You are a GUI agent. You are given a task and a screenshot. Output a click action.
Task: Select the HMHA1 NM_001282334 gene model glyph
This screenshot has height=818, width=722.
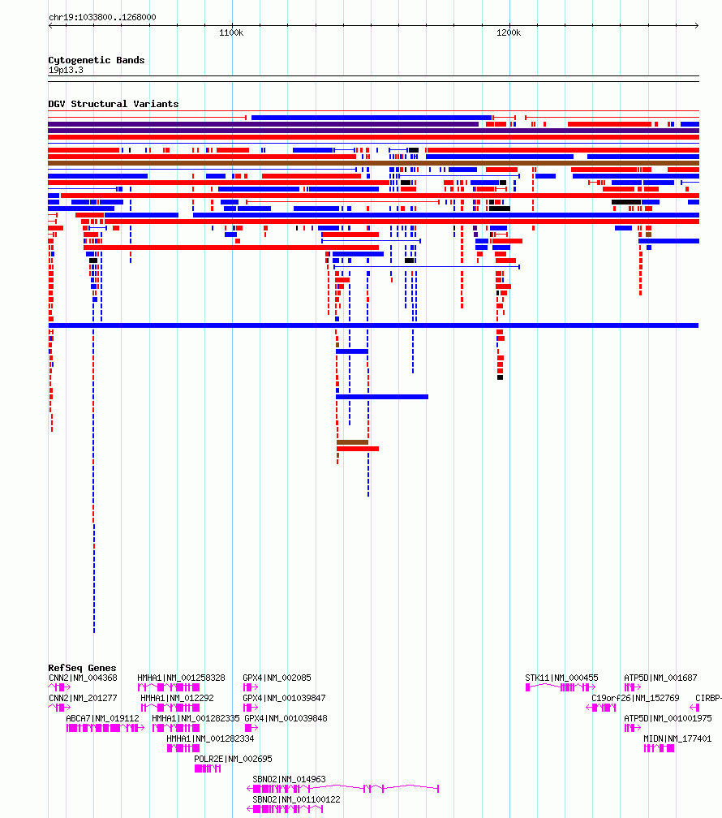coord(183,748)
